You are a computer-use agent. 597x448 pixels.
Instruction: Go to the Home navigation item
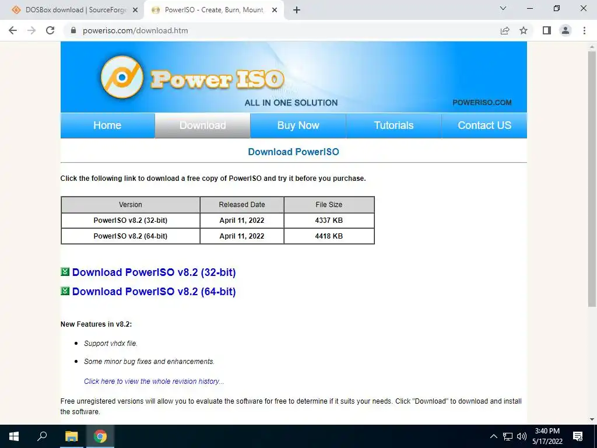coord(107,125)
